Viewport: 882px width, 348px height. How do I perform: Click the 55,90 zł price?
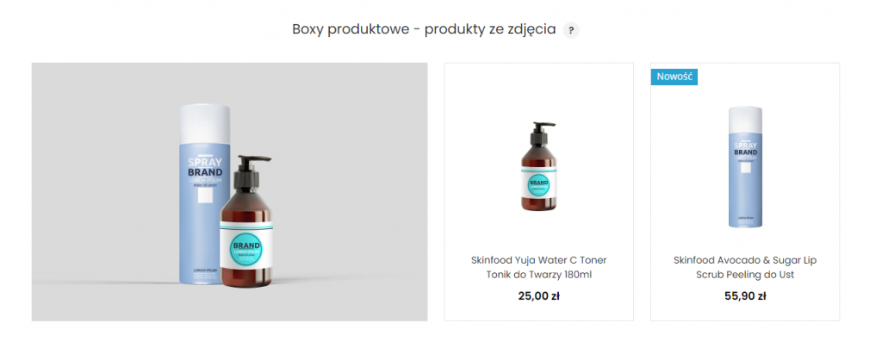click(x=745, y=296)
